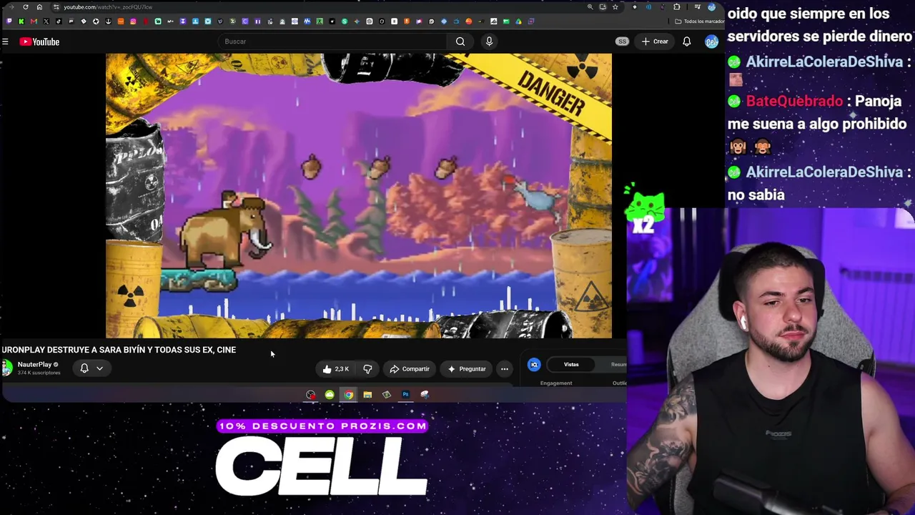This screenshot has width=915, height=515.
Task: Open the NauterPlay channel avatar
Action: [6, 368]
